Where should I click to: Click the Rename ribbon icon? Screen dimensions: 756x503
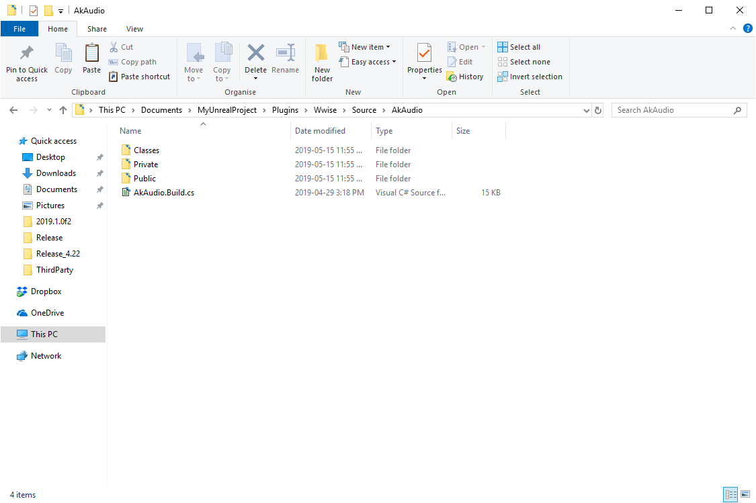pyautogui.click(x=286, y=53)
